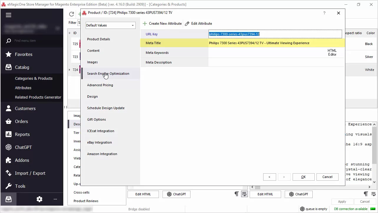Click the ChatGPT sidebar icon
This screenshot has height=213, width=378.
pyautogui.click(x=9, y=147)
